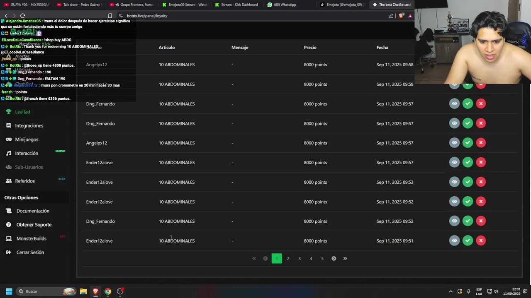Screen dimensions: 531x298
Task: Switch to Emejota09 Stream tab
Action: (185, 5)
